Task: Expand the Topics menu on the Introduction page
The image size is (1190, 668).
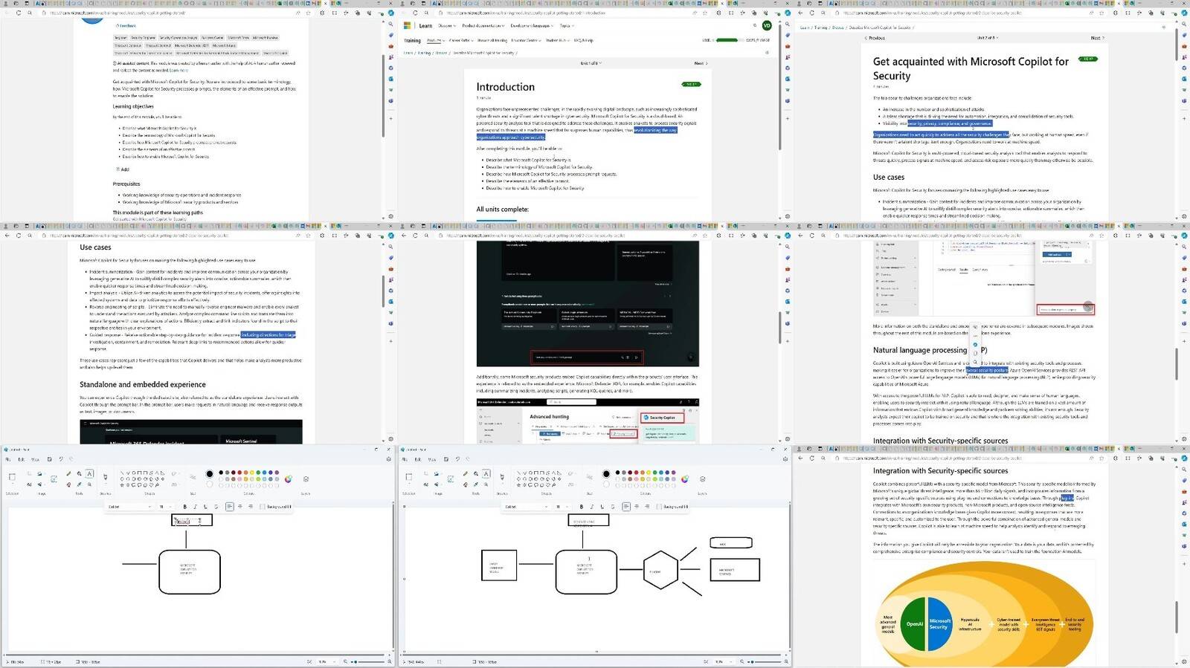Action: 567,26
